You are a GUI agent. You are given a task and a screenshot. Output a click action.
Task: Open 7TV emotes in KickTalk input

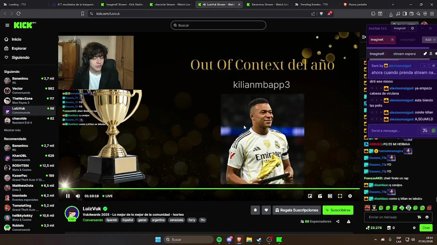click(425, 131)
